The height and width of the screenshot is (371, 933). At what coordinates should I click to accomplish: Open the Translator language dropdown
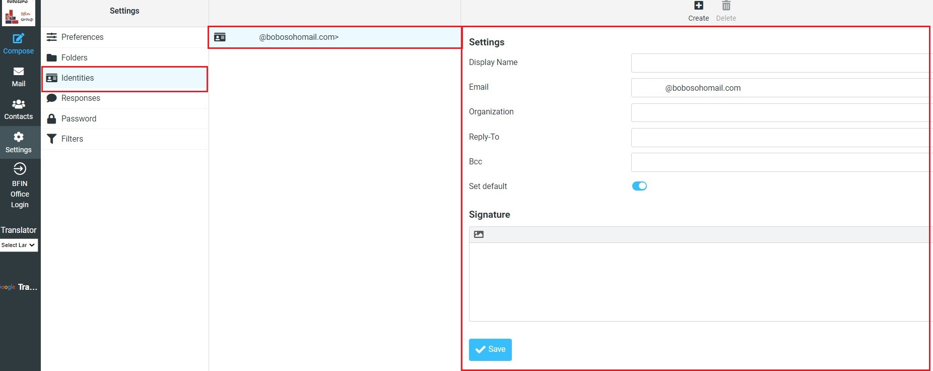pyautogui.click(x=19, y=245)
